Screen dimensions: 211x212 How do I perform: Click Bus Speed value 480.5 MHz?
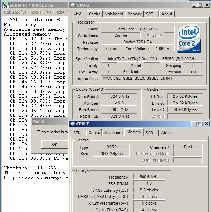(x=119, y=109)
